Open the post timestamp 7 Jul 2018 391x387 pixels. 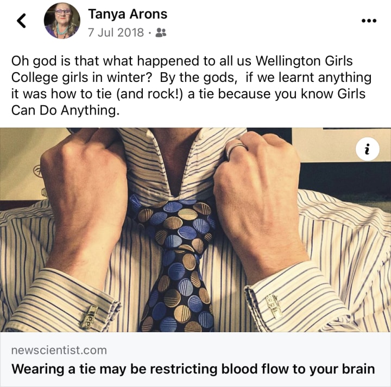pos(116,33)
